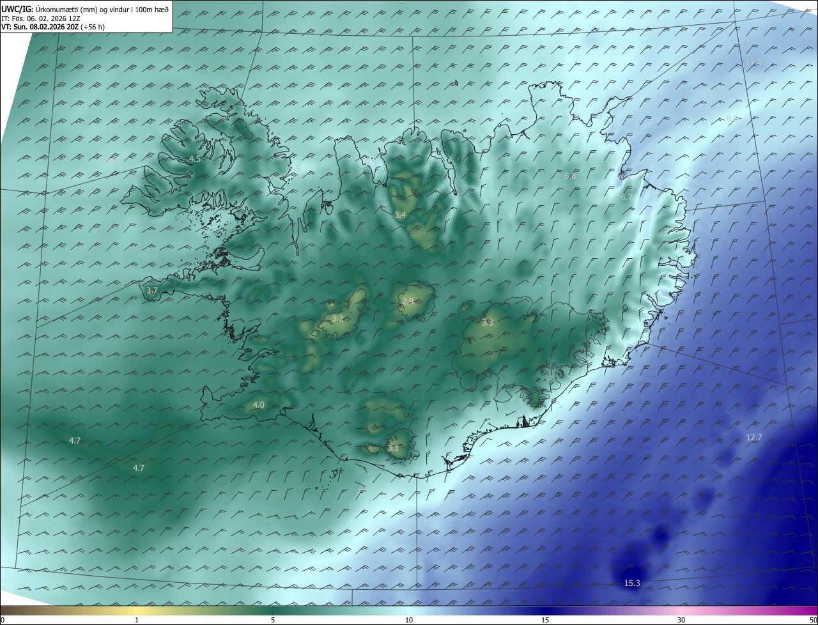The height and width of the screenshot is (625, 818).
Task: Click the 6.7 value label near the east coast
Action: click(x=626, y=197)
